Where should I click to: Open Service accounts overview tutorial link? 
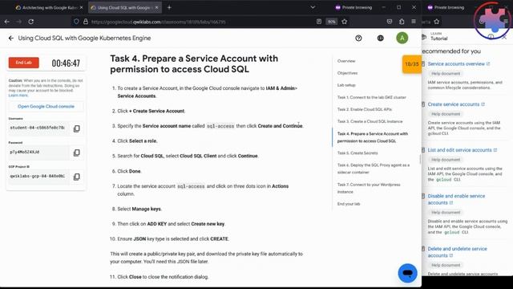pyautogui.click(x=456, y=64)
